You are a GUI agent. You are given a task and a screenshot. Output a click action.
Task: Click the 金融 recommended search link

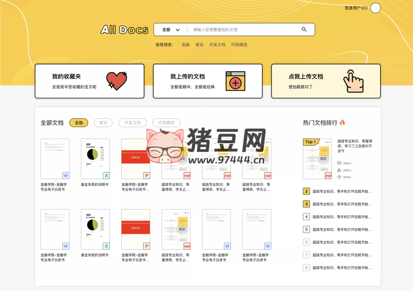(185, 44)
